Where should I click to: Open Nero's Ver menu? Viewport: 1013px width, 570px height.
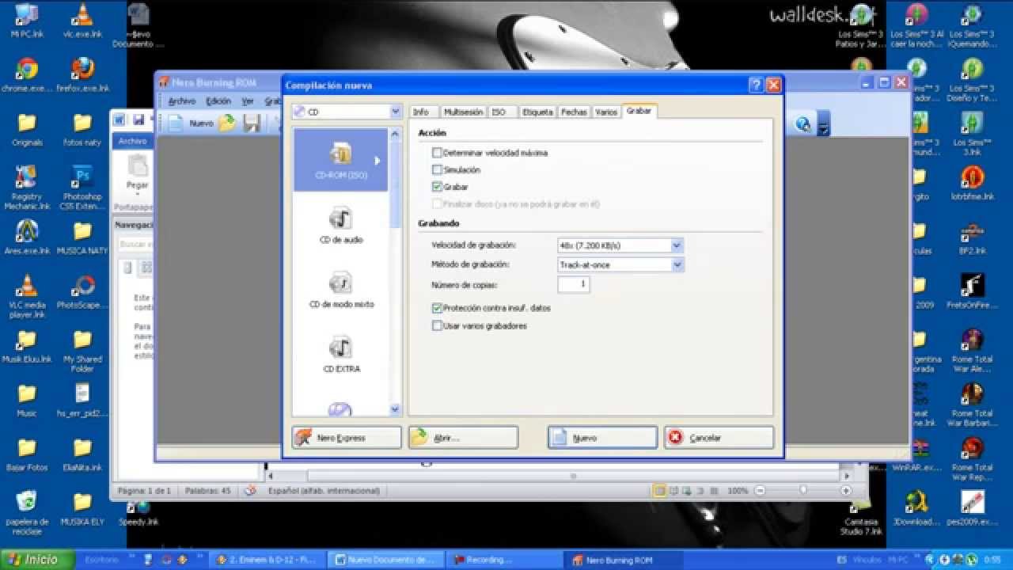tap(248, 101)
